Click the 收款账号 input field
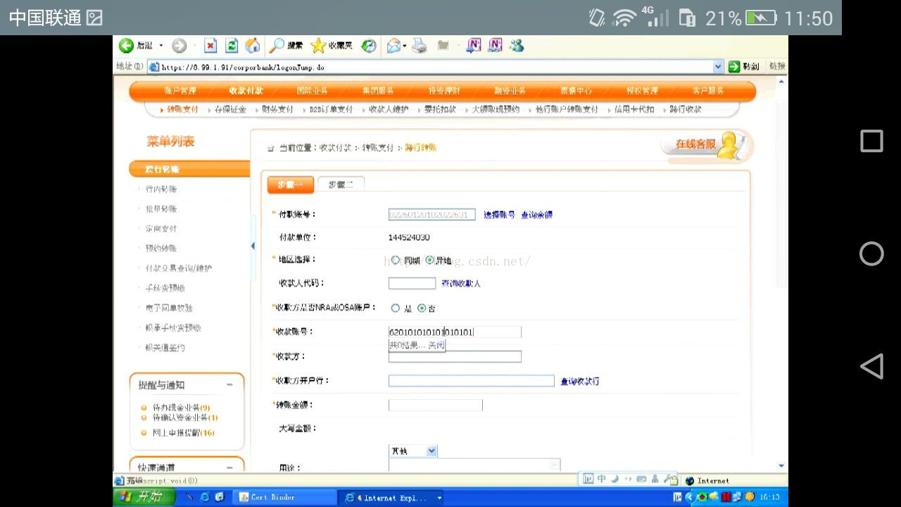The height and width of the screenshot is (507, 901). 455,332
